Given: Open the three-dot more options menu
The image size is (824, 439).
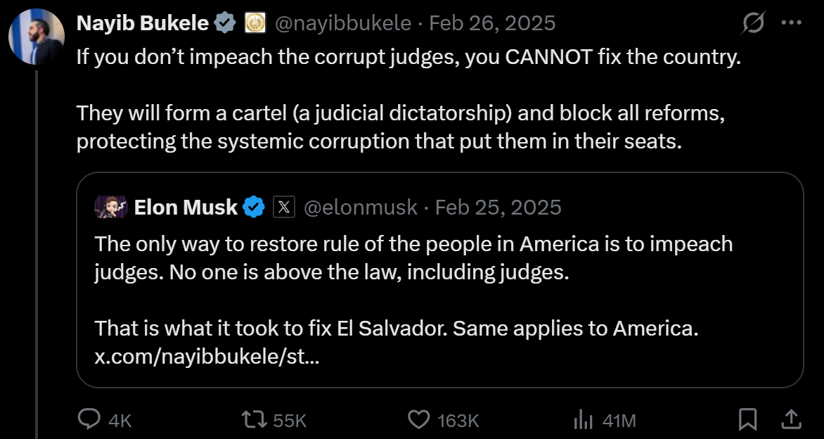Looking at the screenshot, I should (x=792, y=23).
